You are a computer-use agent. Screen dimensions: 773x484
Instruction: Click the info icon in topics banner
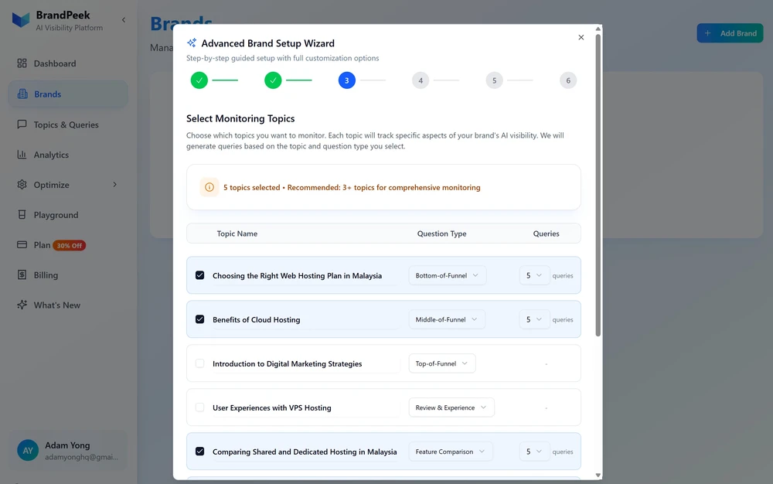(x=209, y=187)
